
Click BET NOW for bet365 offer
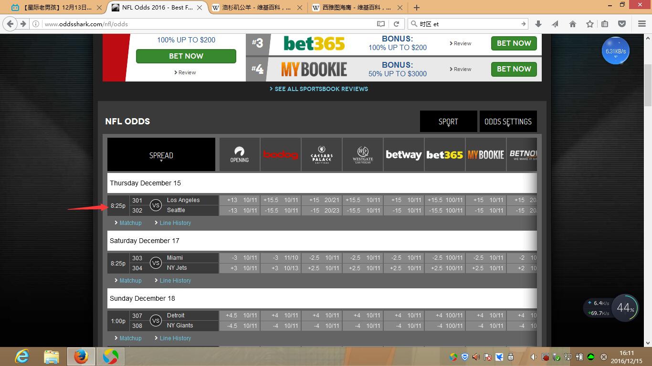coord(514,43)
